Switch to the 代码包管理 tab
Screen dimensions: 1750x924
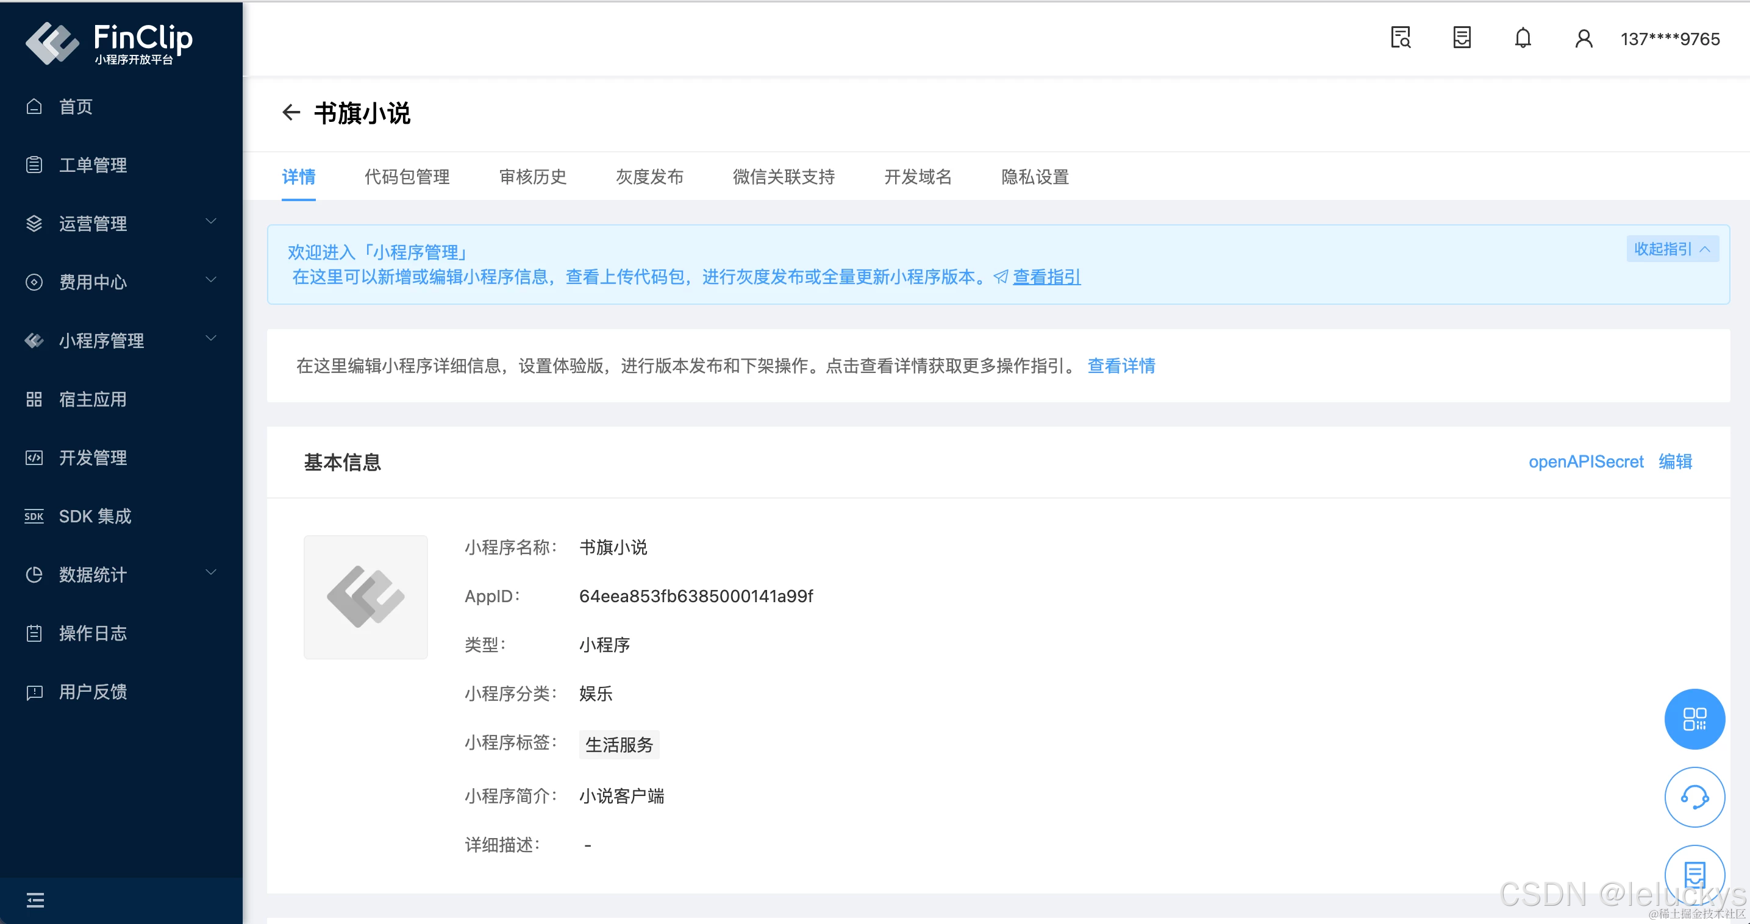(406, 177)
